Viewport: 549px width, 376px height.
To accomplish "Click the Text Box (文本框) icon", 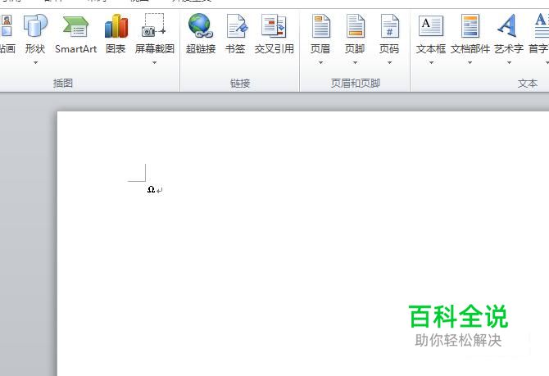I will (431, 26).
